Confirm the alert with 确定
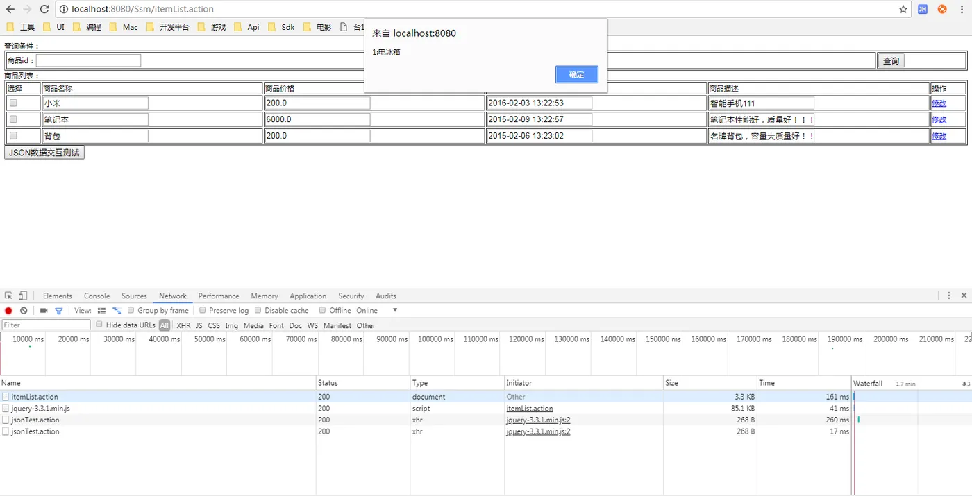 (576, 74)
